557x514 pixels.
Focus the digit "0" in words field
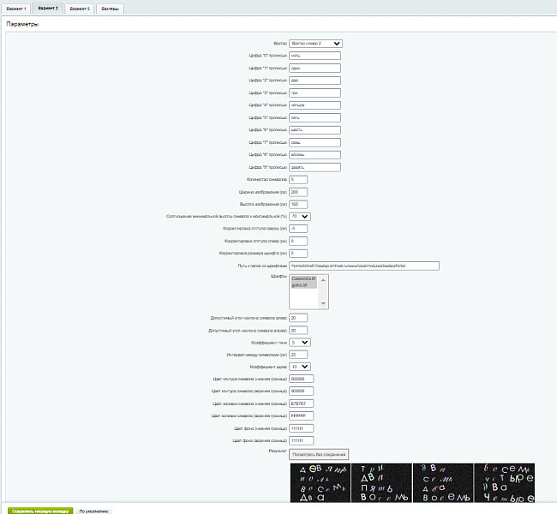tap(314, 56)
